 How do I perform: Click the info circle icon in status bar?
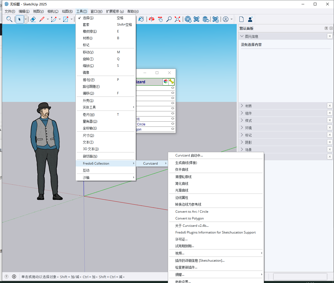(14, 277)
